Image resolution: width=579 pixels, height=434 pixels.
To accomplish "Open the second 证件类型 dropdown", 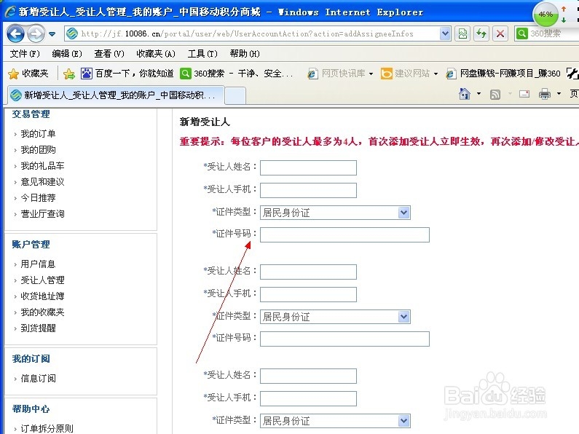I will pos(335,317).
